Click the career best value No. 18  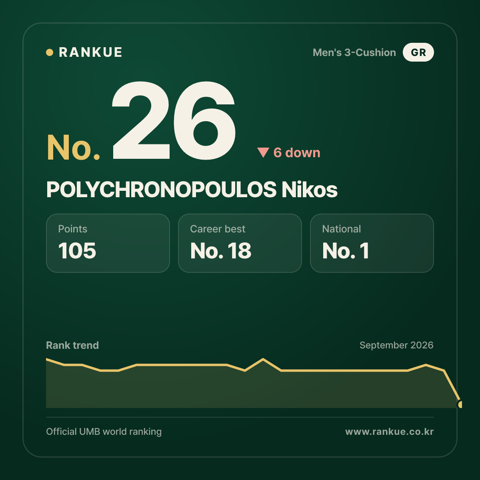click(221, 251)
